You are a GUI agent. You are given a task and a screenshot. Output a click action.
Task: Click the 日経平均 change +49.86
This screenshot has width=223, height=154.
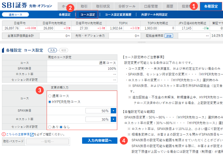pyautogui.click(x=30, y=28)
